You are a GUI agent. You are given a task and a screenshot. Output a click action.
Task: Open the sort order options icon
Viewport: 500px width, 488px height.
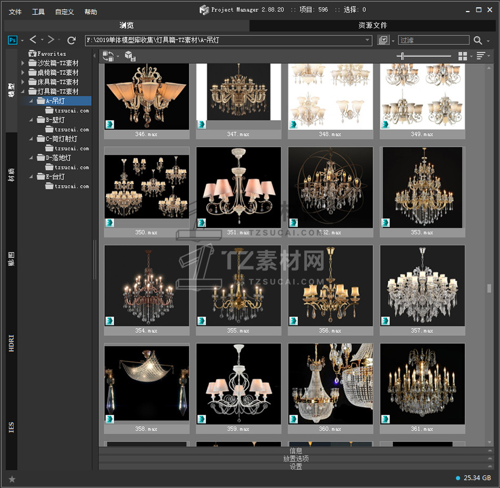(x=481, y=56)
